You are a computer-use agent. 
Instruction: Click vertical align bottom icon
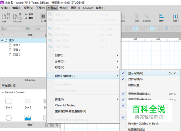[x=157, y=29]
